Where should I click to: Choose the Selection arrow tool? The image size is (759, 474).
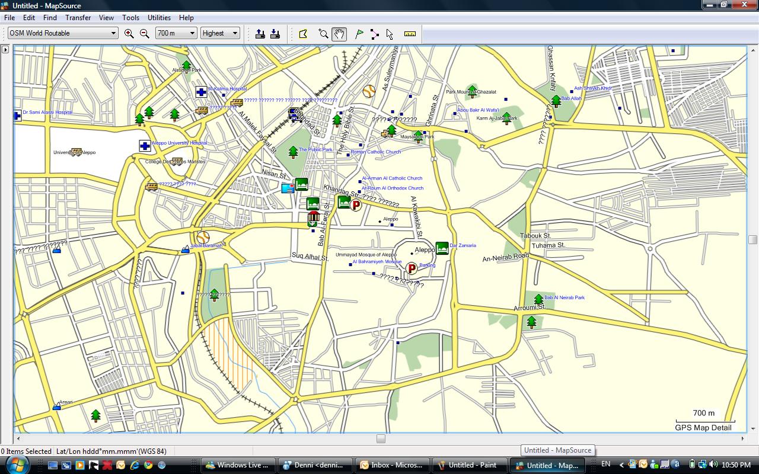pos(390,34)
